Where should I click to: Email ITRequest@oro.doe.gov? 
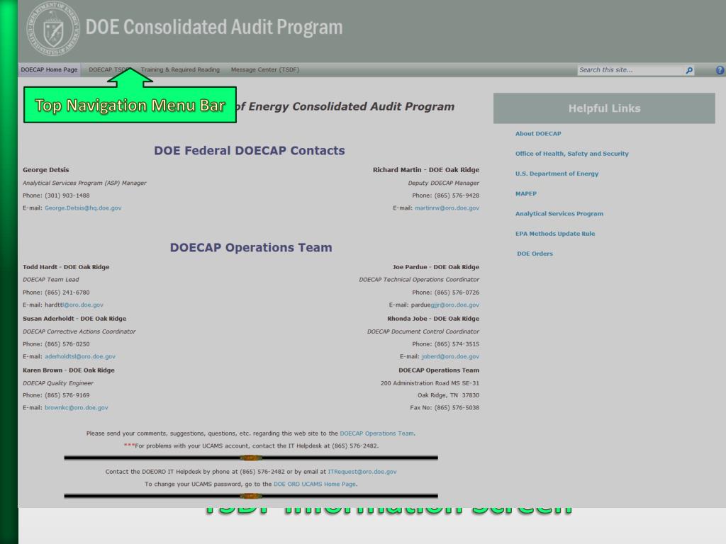point(362,472)
